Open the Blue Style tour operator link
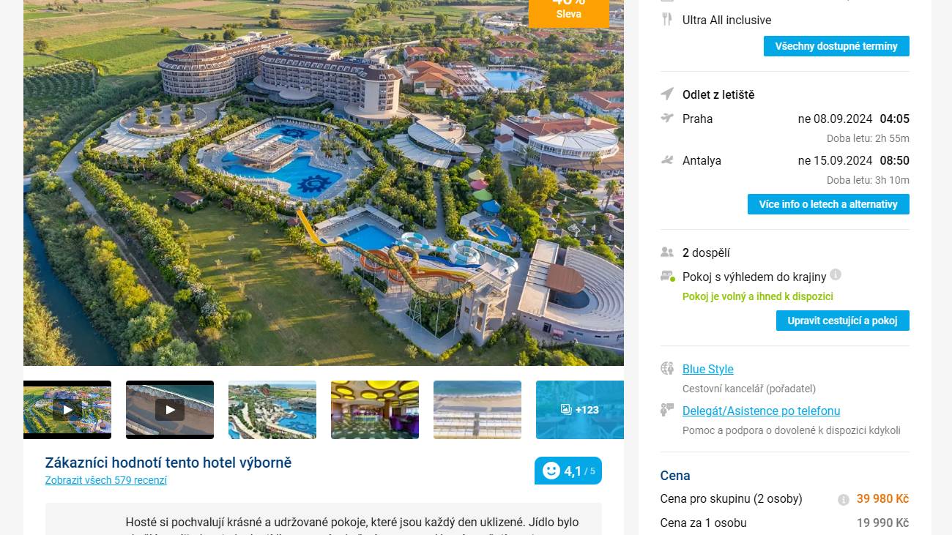The height and width of the screenshot is (535, 952). pyautogui.click(x=708, y=369)
